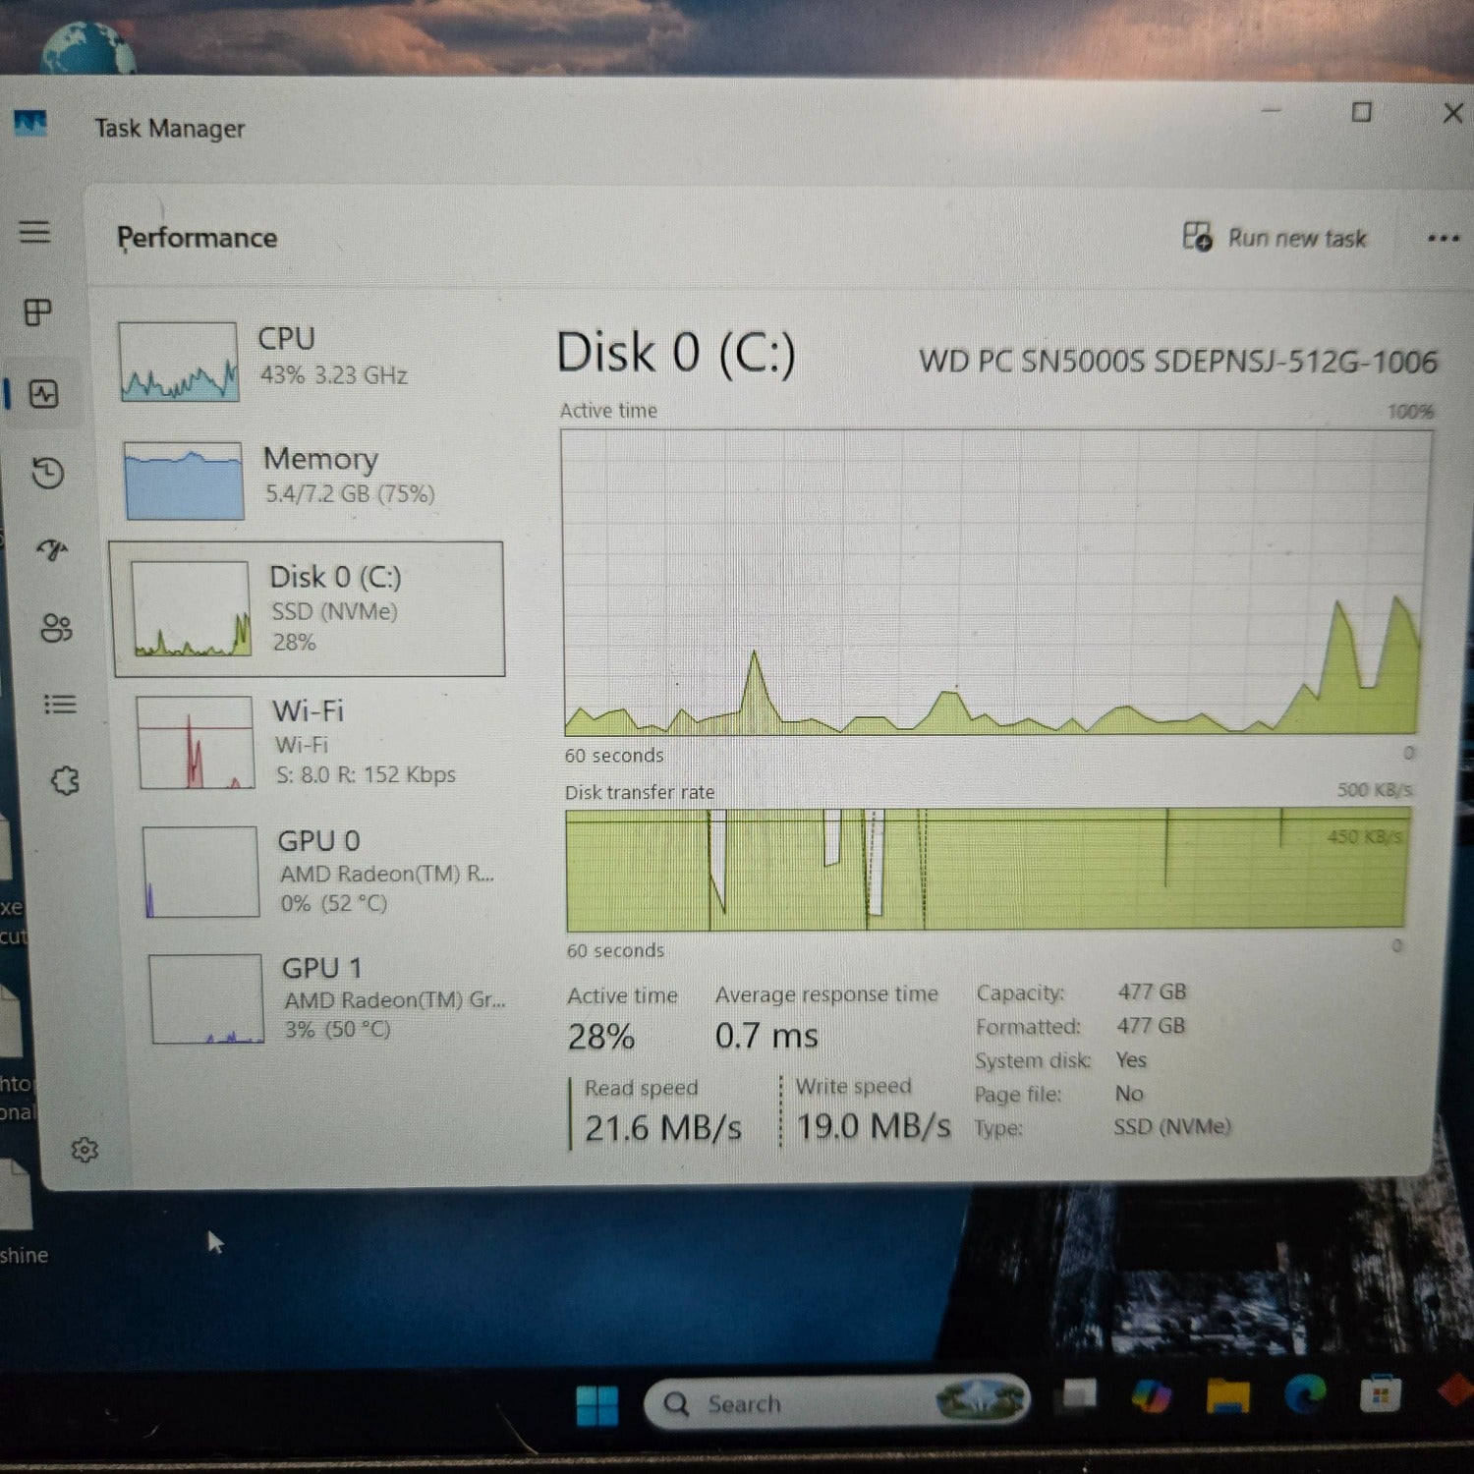Click the Run new task button
Image resolution: width=1474 pixels, height=1474 pixels.
click(x=1275, y=238)
